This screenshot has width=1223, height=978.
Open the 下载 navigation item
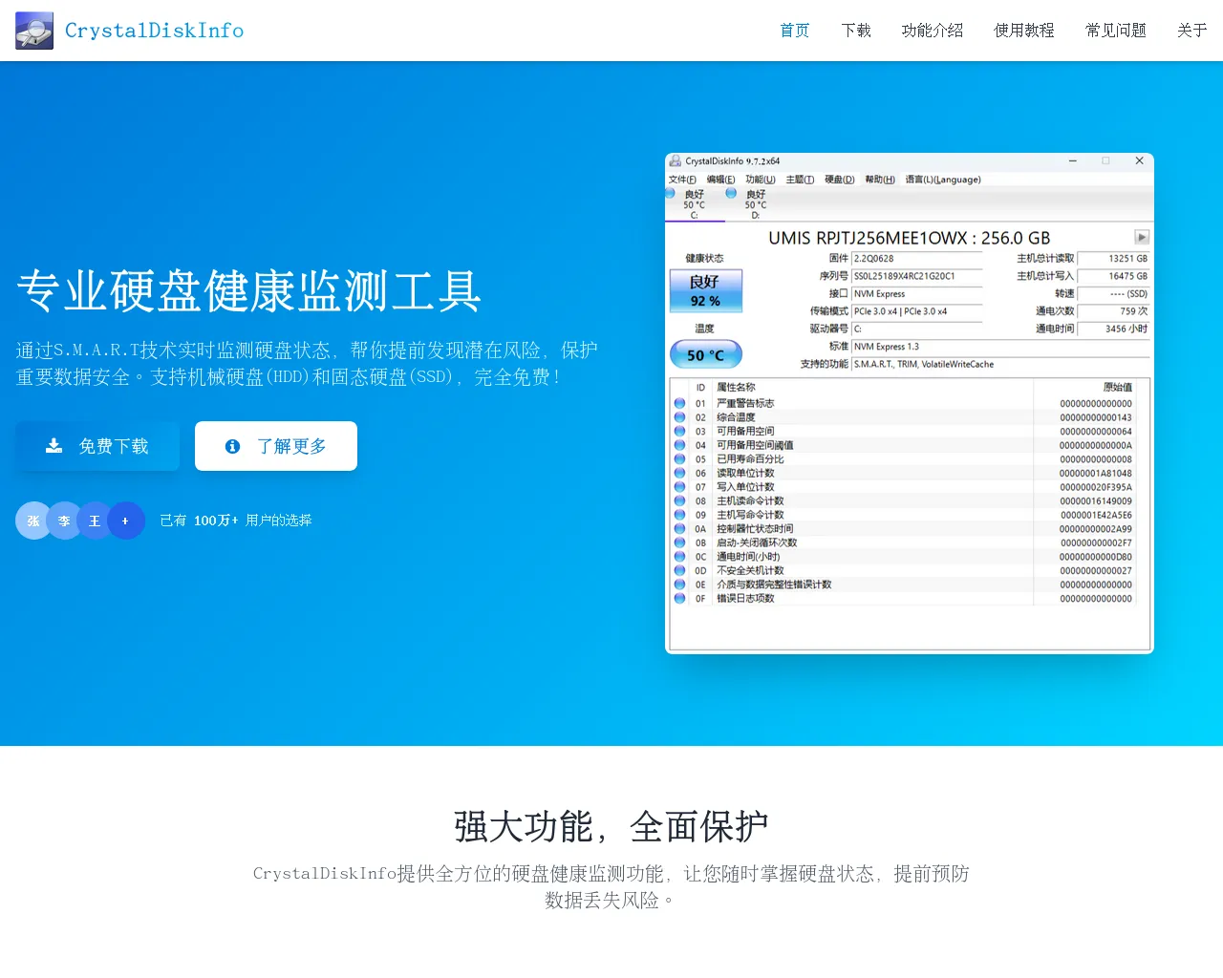click(x=856, y=31)
